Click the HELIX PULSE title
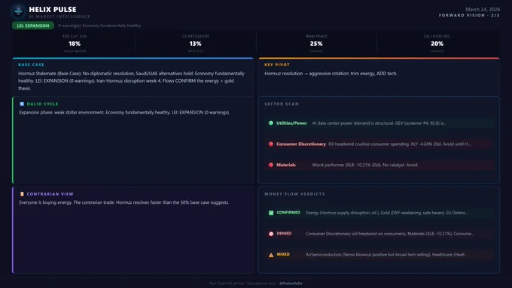 (x=53, y=10)
